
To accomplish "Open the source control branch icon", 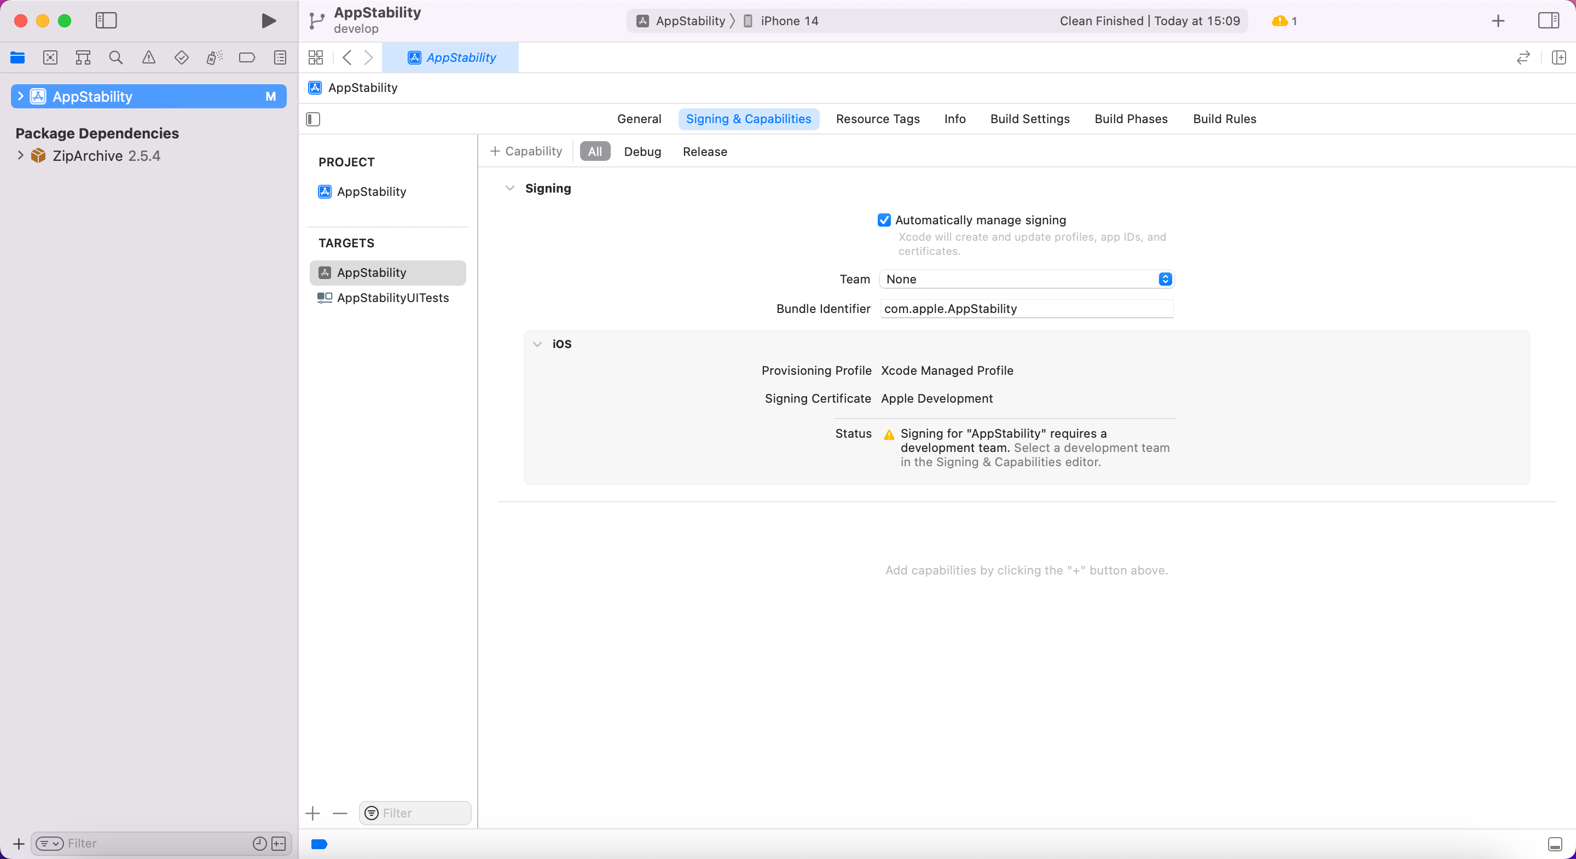I will (316, 21).
